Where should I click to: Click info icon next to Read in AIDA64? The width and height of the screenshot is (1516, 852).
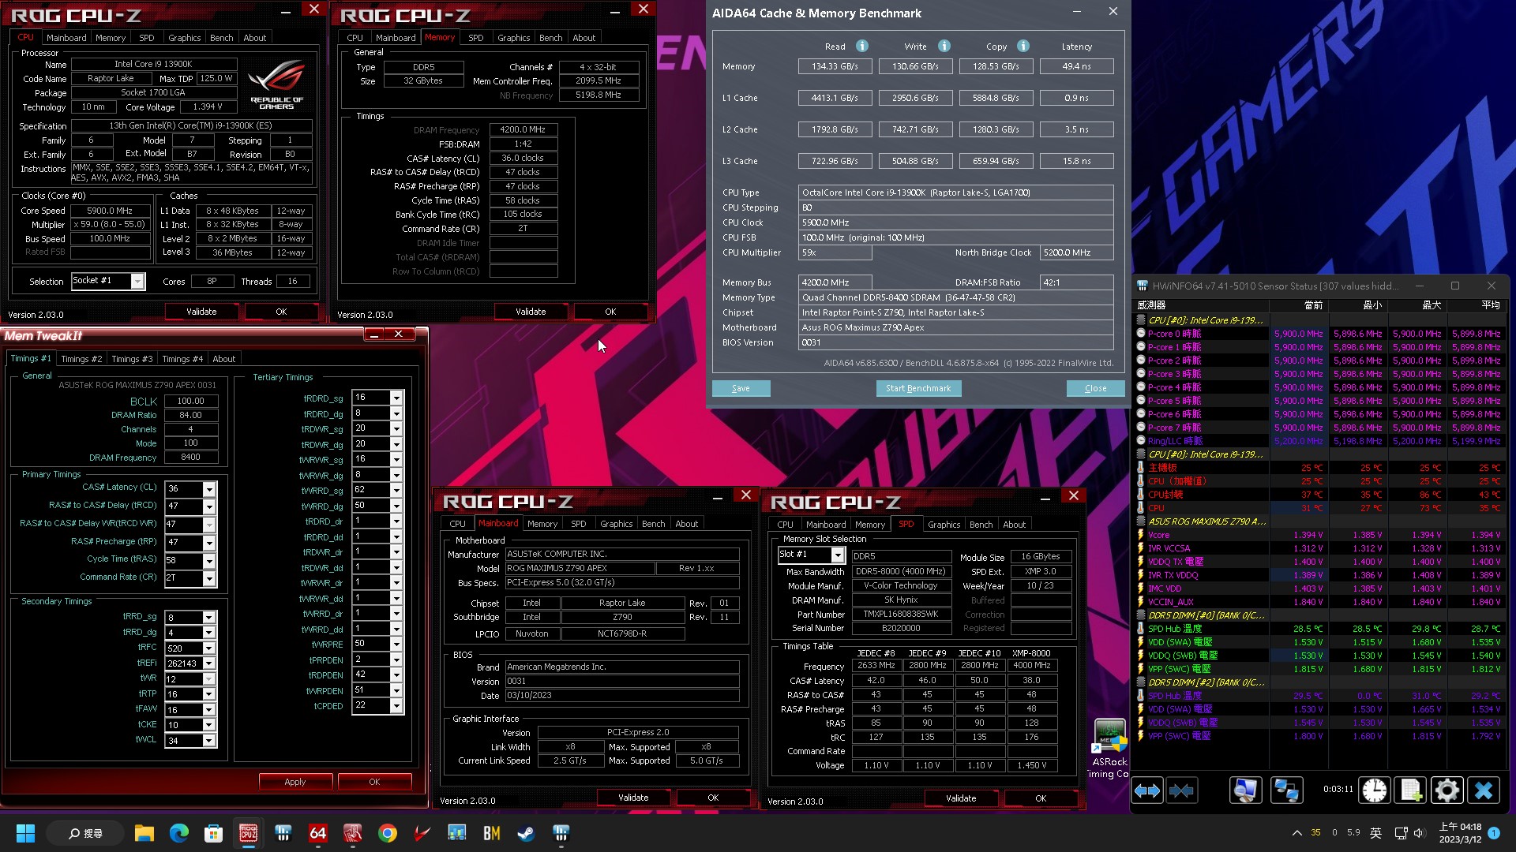[862, 47]
